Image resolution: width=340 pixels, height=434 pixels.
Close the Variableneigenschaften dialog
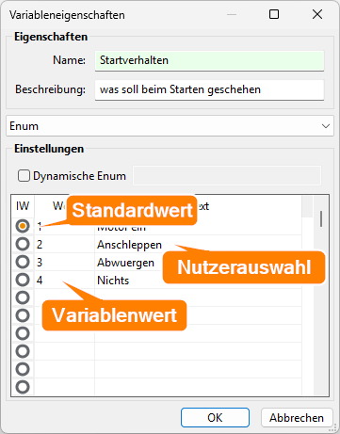click(317, 14)
